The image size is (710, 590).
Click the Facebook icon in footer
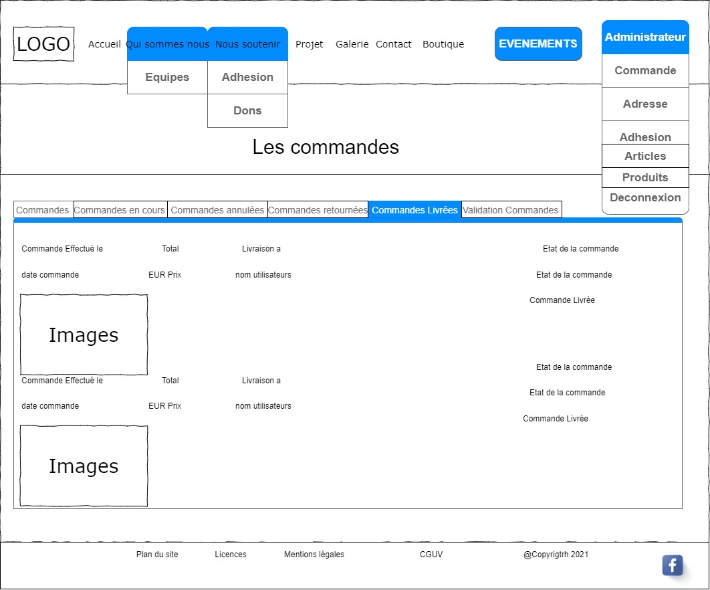pos(673,565)
